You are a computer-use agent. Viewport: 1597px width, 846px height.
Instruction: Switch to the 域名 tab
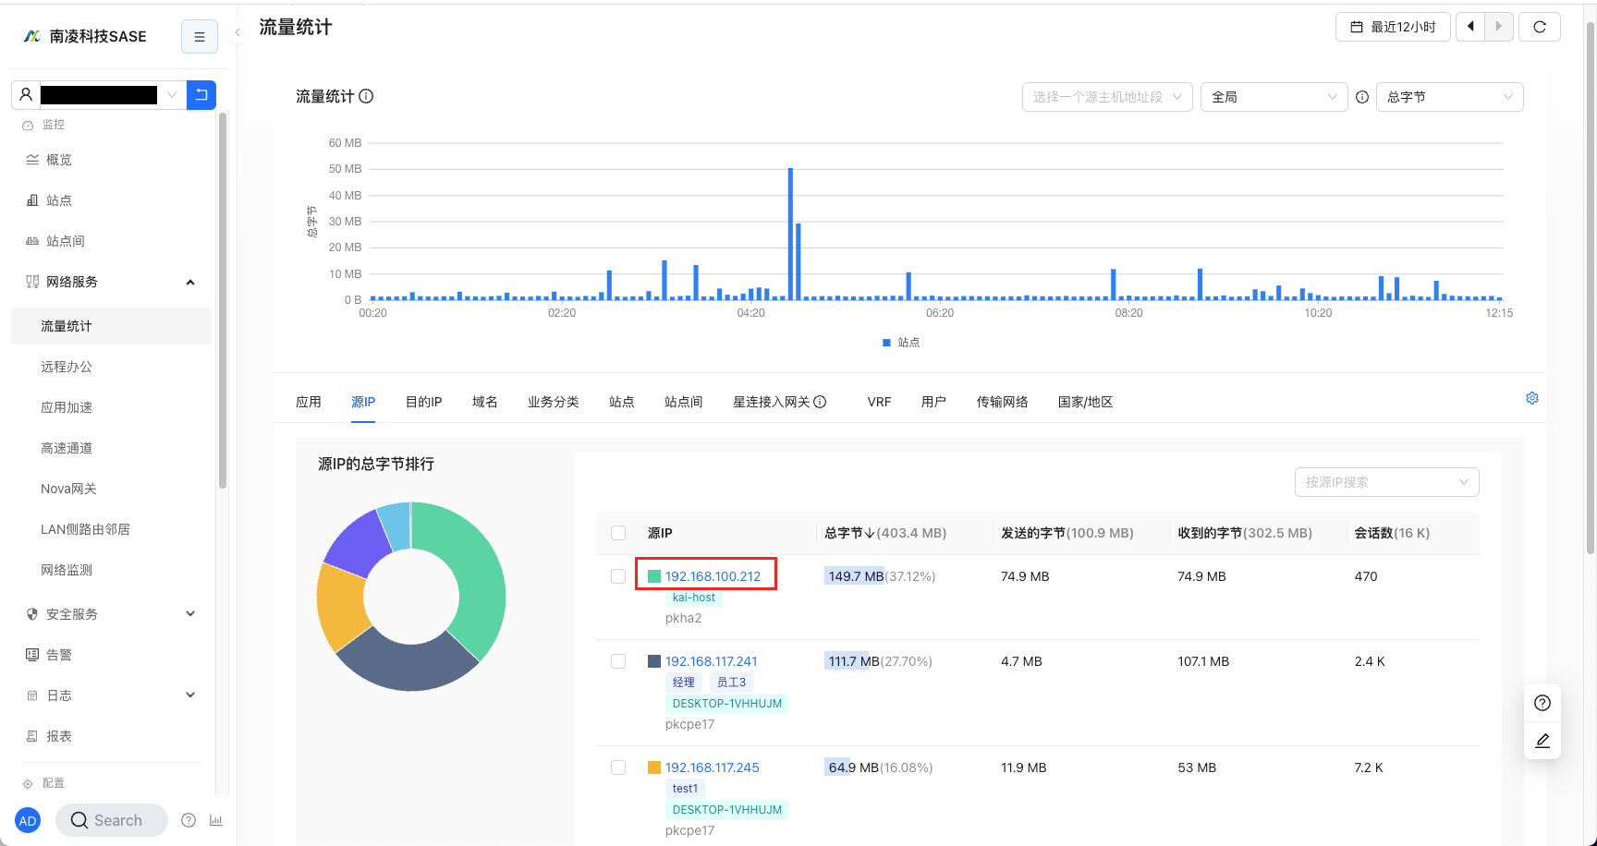[x=485, y=402]
